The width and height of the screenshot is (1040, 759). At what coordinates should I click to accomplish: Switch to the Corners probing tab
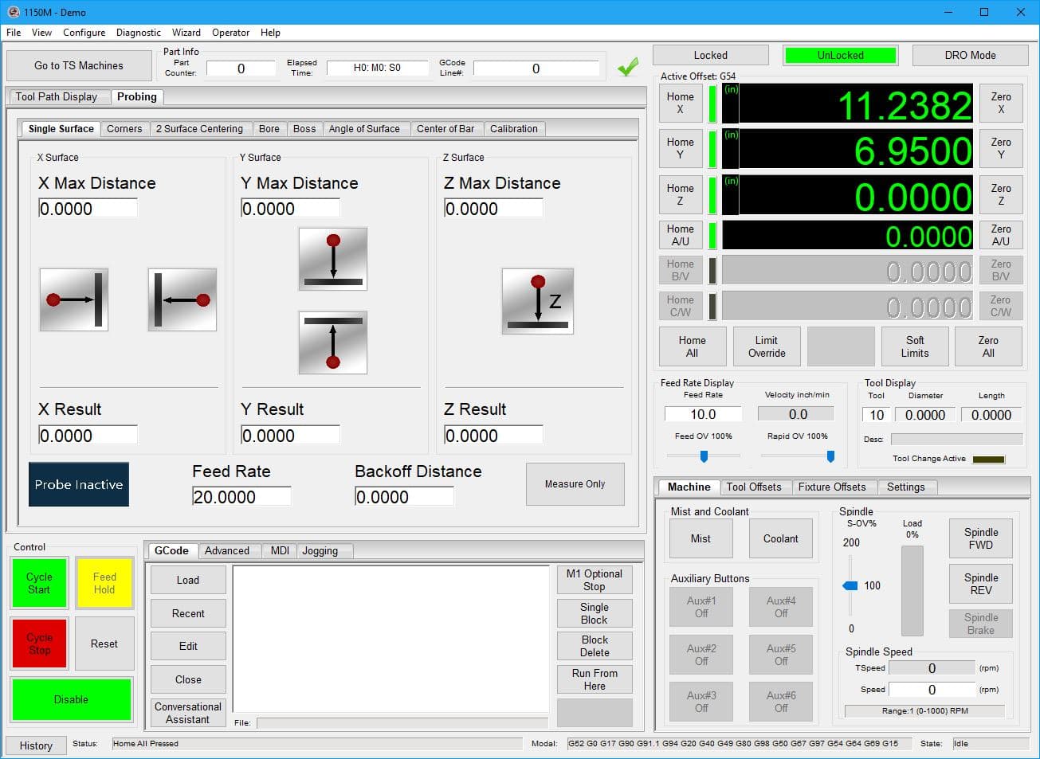[124, 128]
